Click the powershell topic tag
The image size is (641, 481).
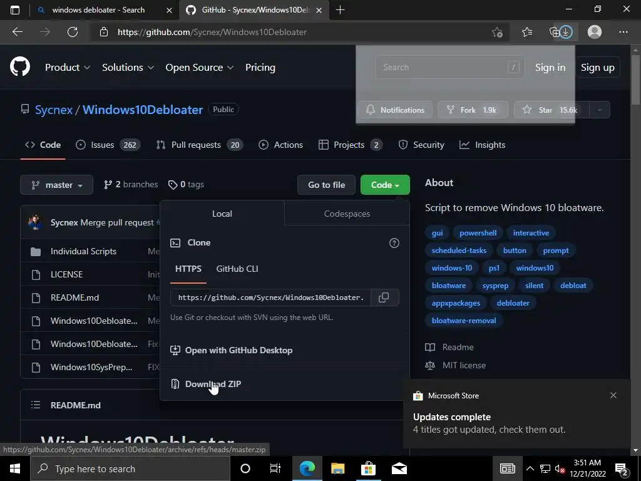point(478,233)
